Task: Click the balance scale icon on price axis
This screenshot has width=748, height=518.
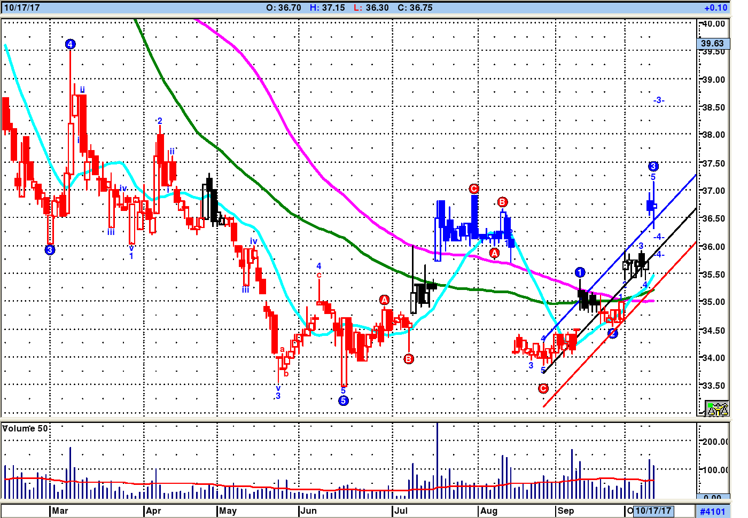Action: (x=717, y=409)
